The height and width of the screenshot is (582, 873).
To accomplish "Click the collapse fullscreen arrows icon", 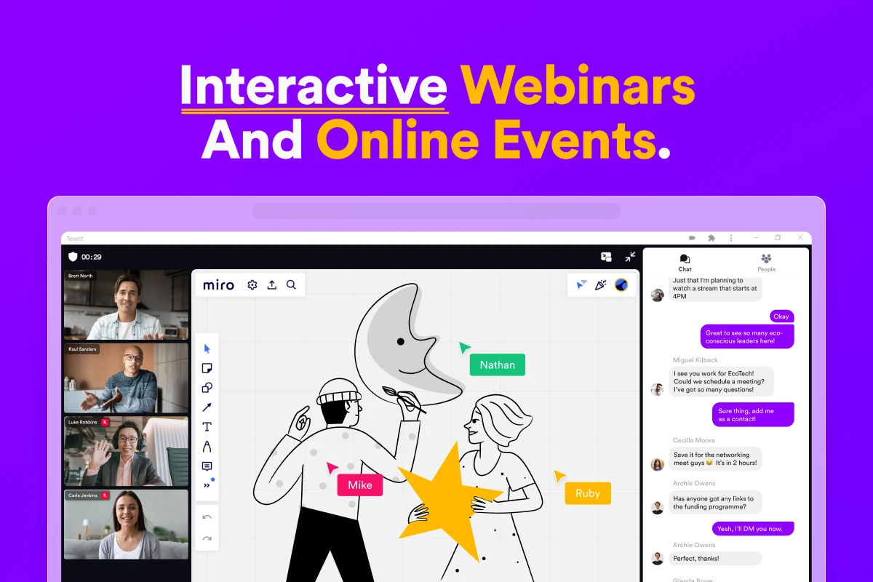I will [630, 257].
